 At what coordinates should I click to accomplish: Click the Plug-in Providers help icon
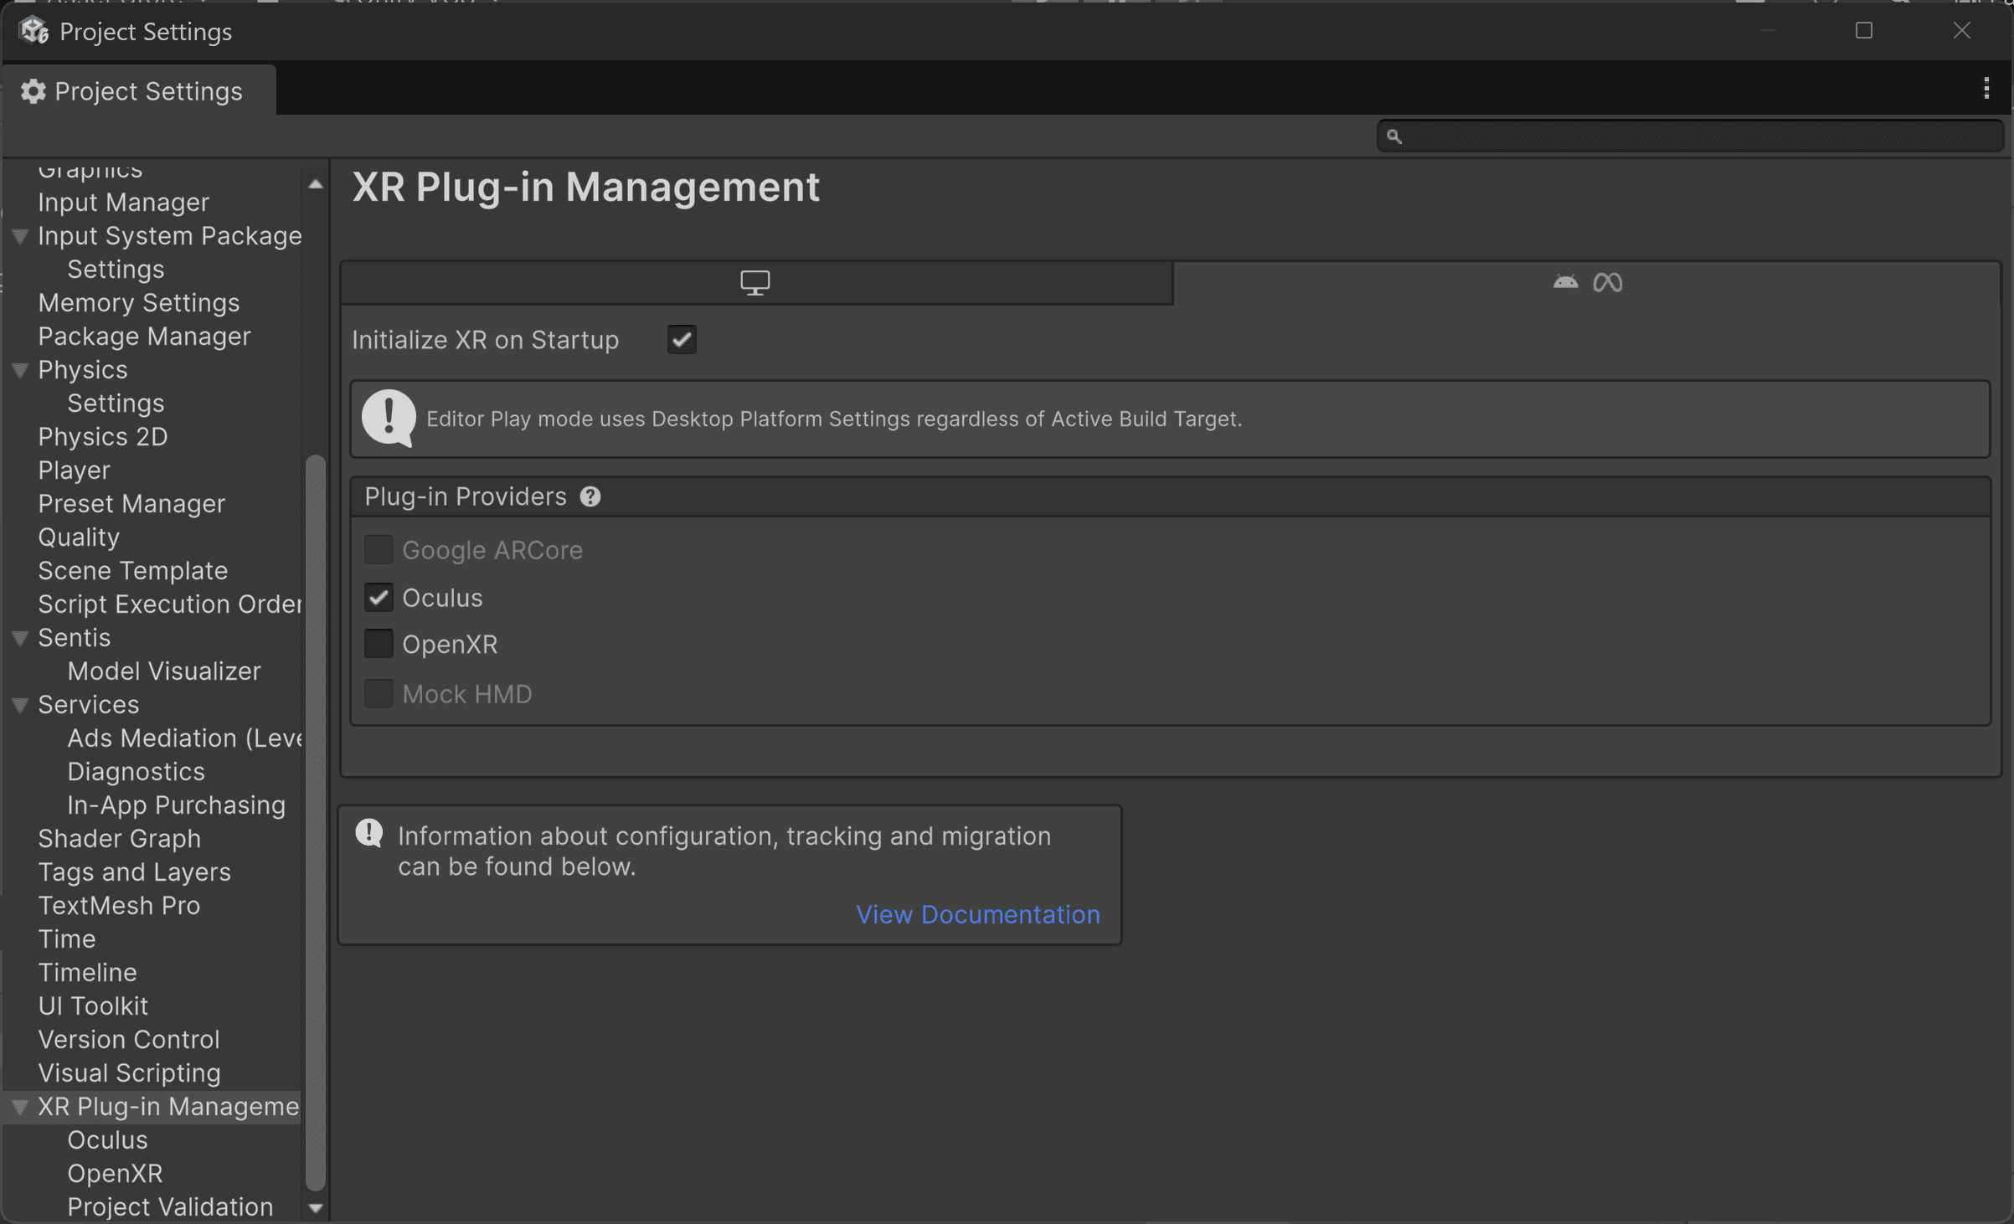[590, 497]
